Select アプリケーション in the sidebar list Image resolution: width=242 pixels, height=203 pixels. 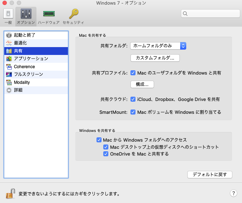pos(36,59)
